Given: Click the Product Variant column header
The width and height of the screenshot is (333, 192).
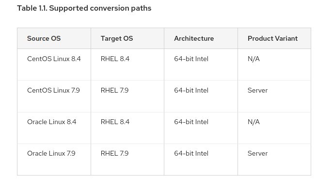Looking at the screenshot, I should point(273,38).
